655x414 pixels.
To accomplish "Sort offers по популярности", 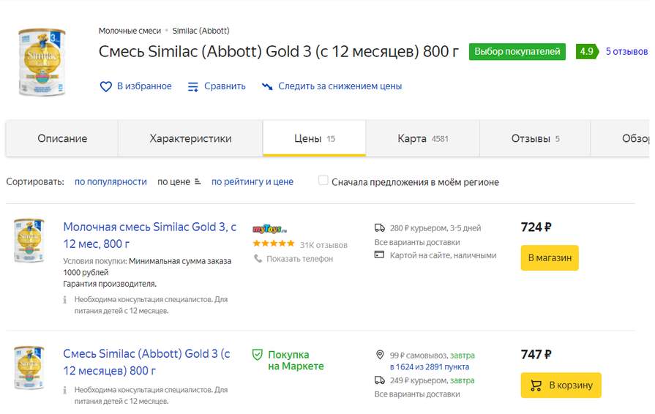I will coord(111,182).
